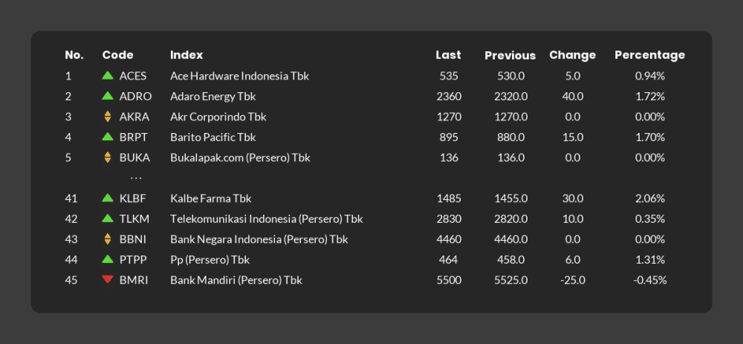Sort table by Last column header
Screen dimensions: 743x344
[x=448, y=55]
